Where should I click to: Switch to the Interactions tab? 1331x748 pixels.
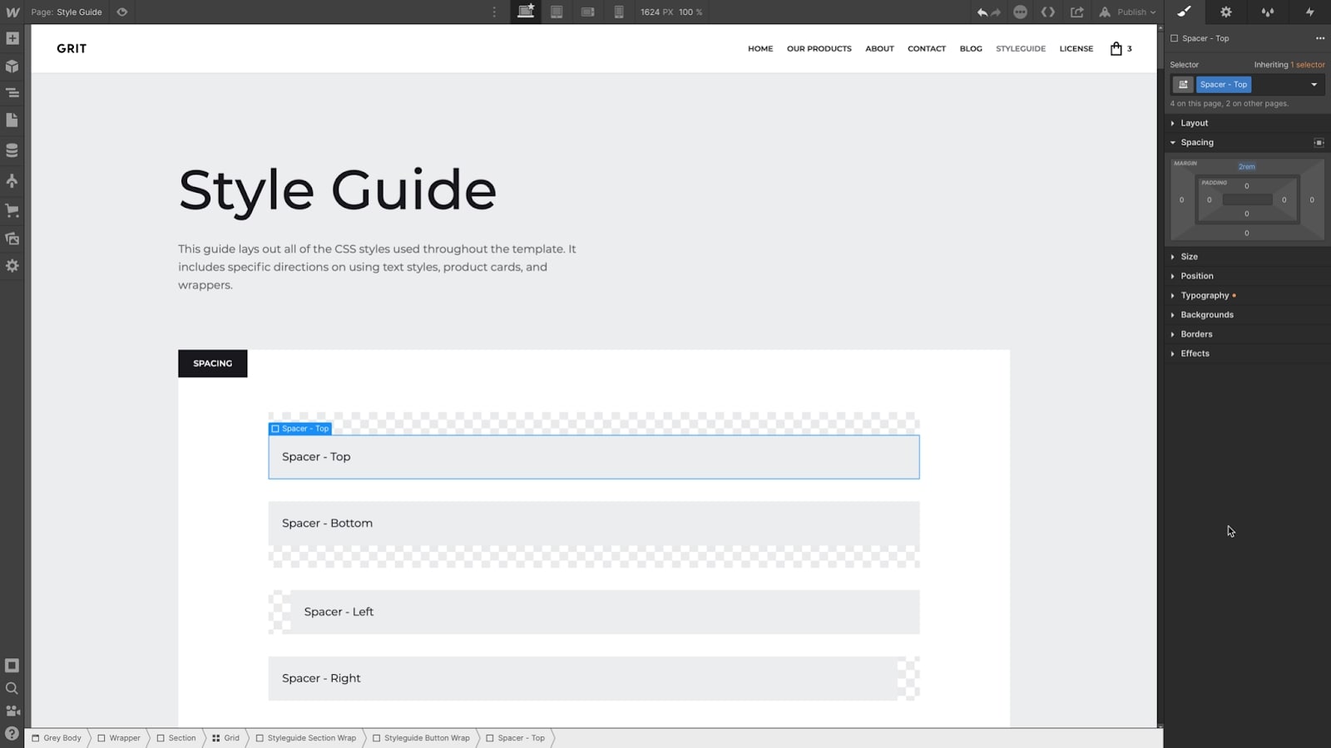1310,12
